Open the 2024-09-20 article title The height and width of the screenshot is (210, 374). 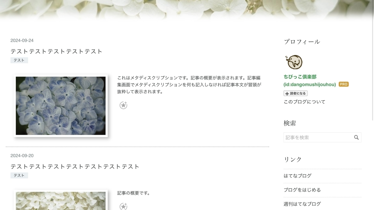click(75, 166)
